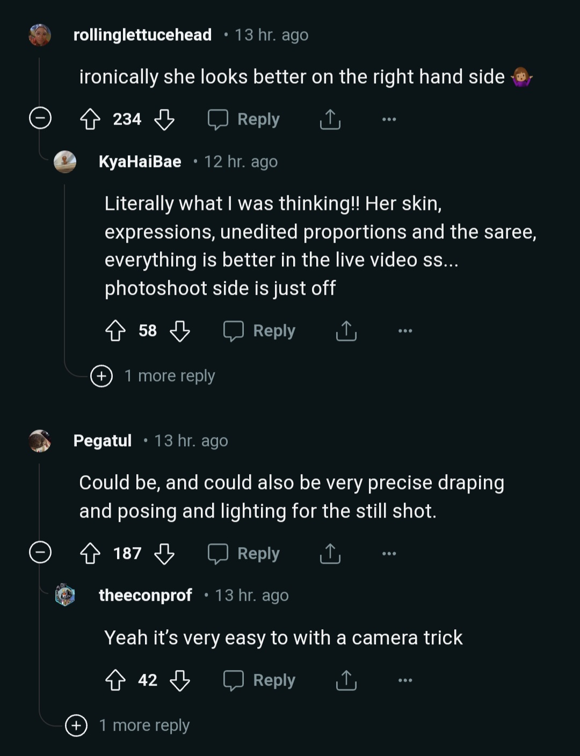Downvote rollinglettucehead's comment with 234 votes
Image resolution: width=580 pixels, height=756 pixels.
[164, 119]
